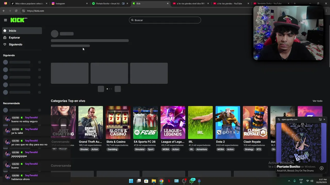Image resolution: width=330 pixels, height=185 pixels.
Task: Close the Spotify mini player popup
Action: [x=324, y=119]
